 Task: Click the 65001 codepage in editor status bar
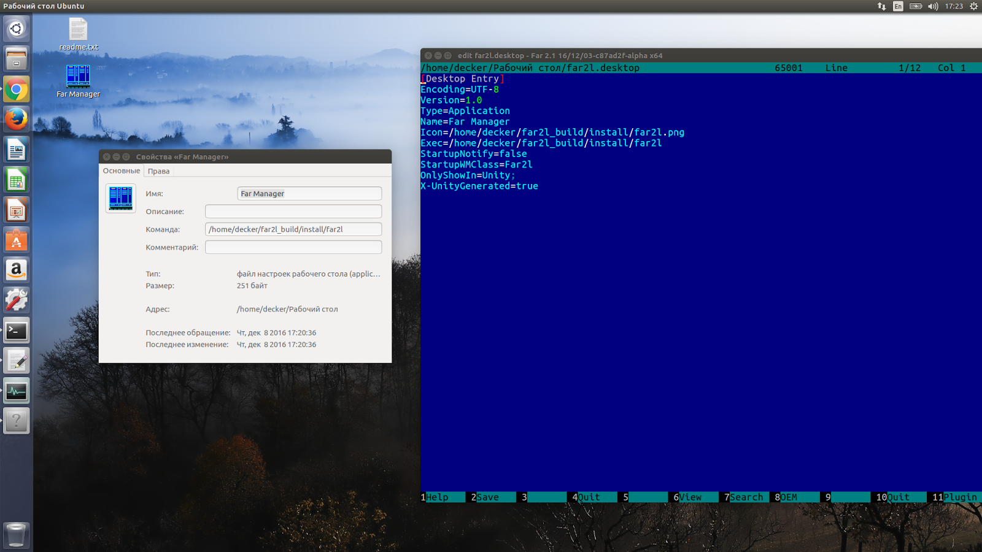pos(789,68)
